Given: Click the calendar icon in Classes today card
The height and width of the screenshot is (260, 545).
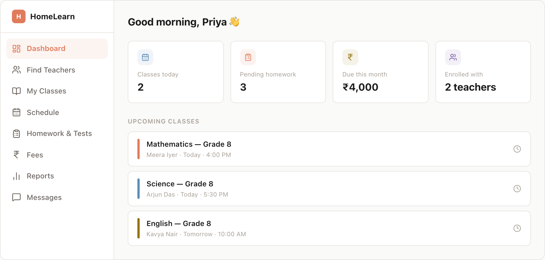Looking at the screenshot, I should click(145, 57).
